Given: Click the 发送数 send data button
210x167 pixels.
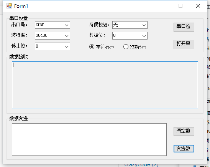Looking at the screenshot, I should pyautogui.click(x=184, y=149).
